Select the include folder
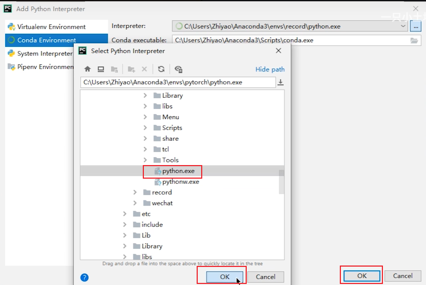Viewport: 426px width, 285px height. click(148, 225)
